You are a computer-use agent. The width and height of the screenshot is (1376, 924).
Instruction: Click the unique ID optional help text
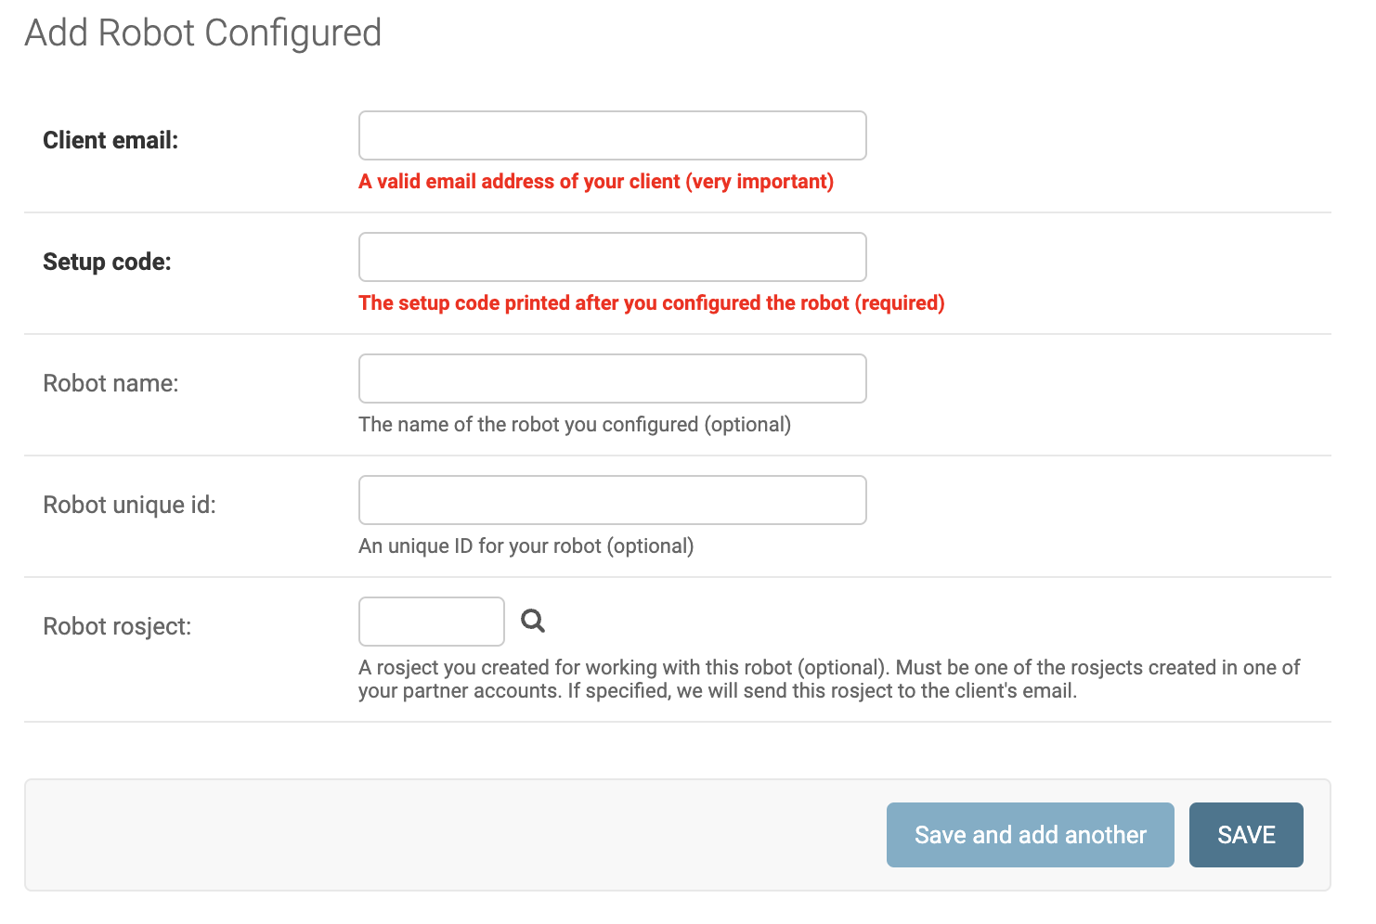(x=526, y=546)
